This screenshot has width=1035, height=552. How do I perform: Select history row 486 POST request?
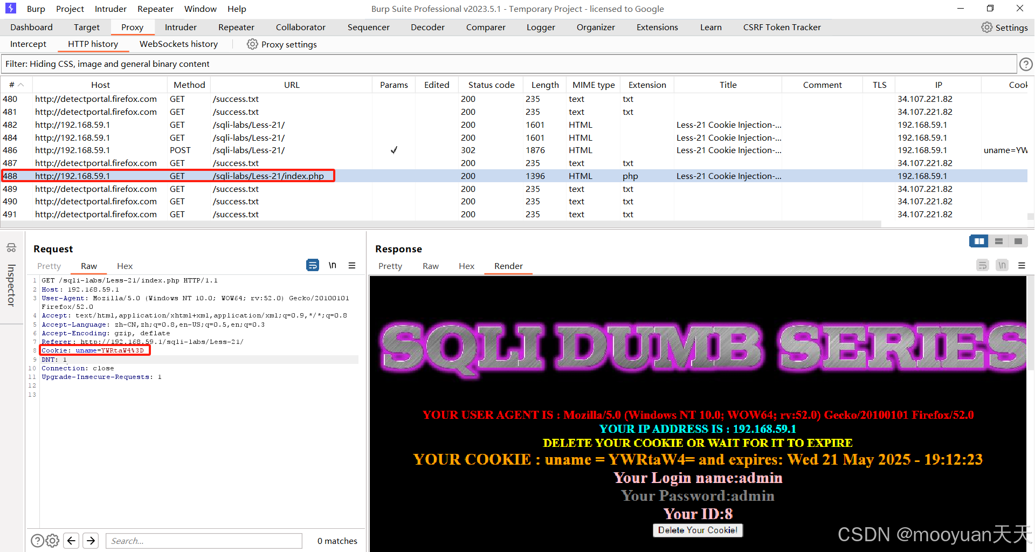pos(515,150)
